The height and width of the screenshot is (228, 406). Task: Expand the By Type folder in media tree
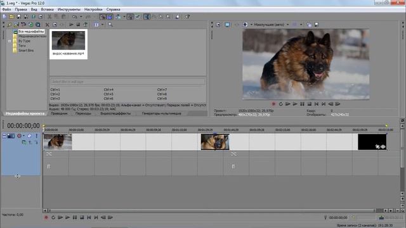[x=10, y=41]
